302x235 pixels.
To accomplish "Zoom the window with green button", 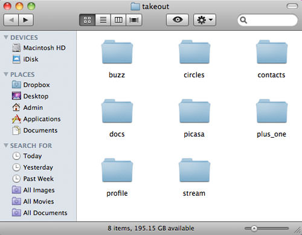I will click(x=31, y=6).
